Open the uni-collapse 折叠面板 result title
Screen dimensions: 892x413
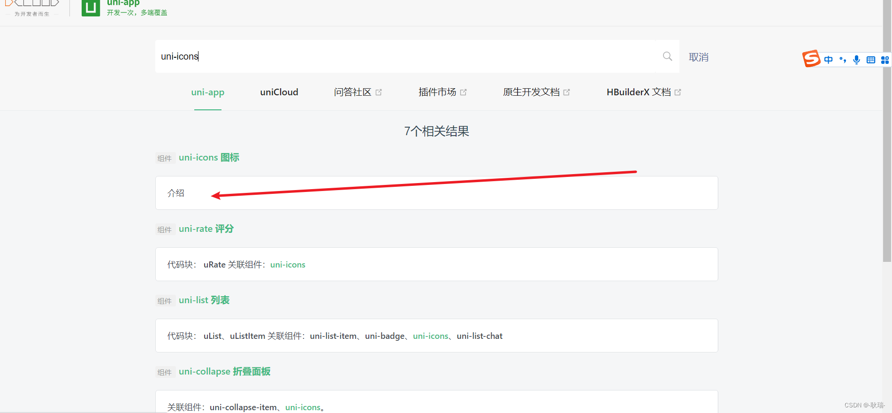click(224, 372)
